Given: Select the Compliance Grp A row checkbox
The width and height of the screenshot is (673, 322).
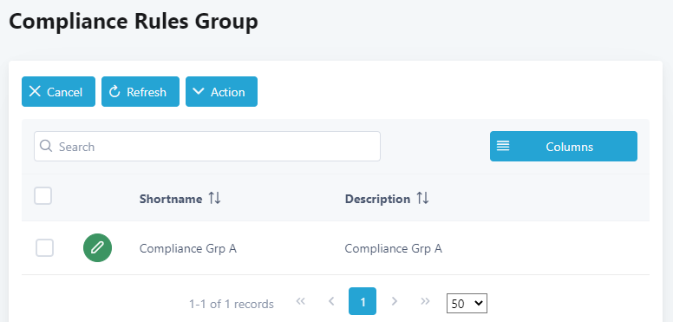Looking at the screenshot, I should click(x=44, y=248).
